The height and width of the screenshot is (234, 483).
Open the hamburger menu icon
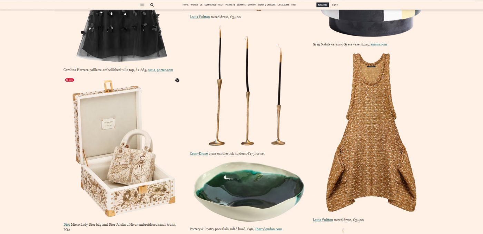coord(142,5)
